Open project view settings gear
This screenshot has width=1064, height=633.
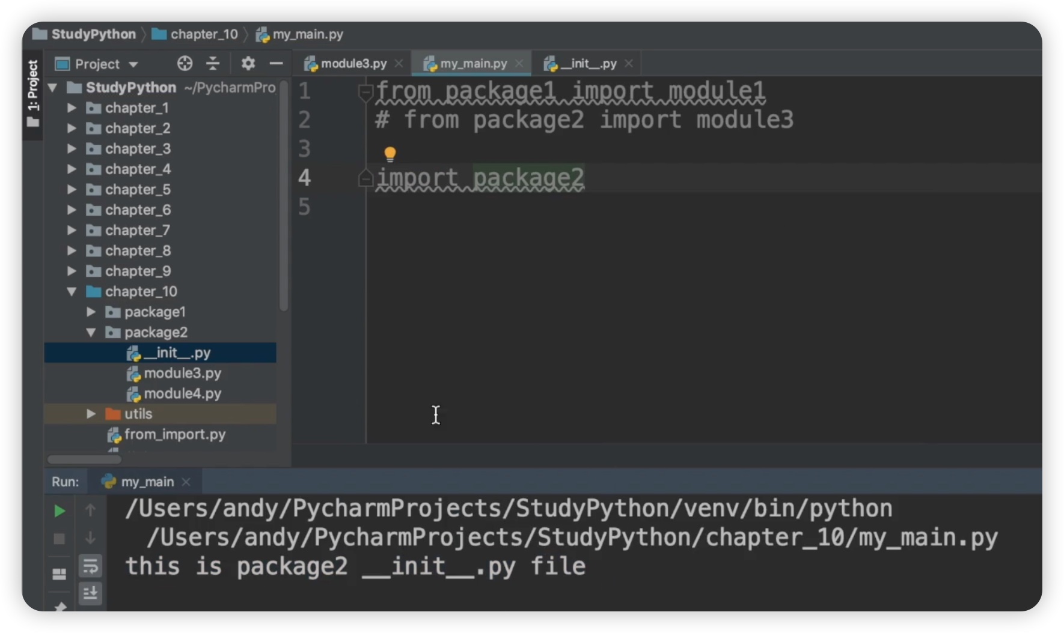click(248, 63)
